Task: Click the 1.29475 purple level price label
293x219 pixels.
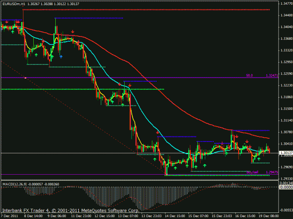Action: (x=272, y=172)
